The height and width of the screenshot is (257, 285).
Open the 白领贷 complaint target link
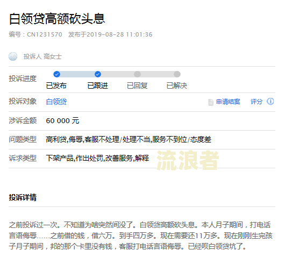click(x=56, y=102)
